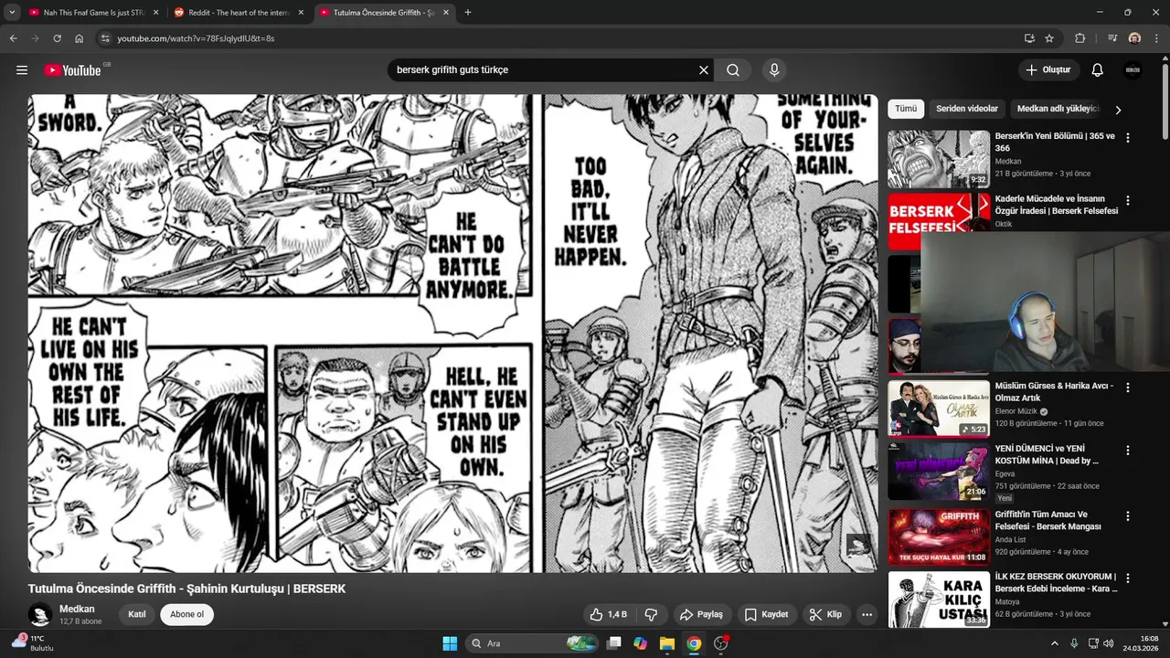Click the Abone ol subscribe button
1170x658 pixels.
click(187, 614)
